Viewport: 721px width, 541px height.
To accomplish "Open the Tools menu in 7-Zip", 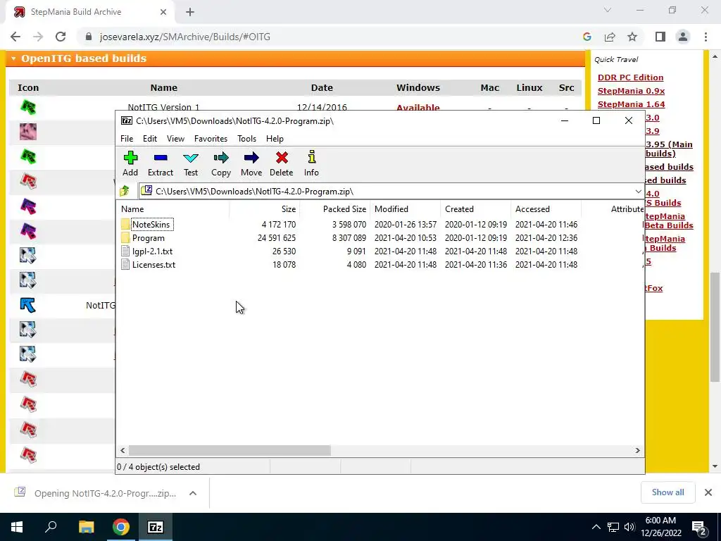I will (246, 139).
